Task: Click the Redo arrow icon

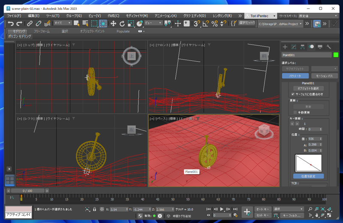Action: (x=19, y=24)
